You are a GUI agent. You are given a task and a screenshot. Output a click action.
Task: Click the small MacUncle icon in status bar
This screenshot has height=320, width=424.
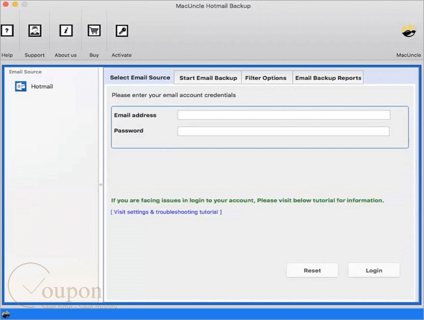[5, 315]
